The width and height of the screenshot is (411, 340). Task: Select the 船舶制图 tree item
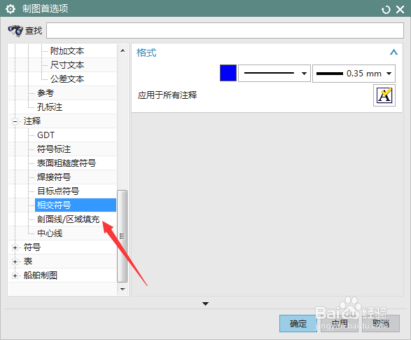(41, 276)
